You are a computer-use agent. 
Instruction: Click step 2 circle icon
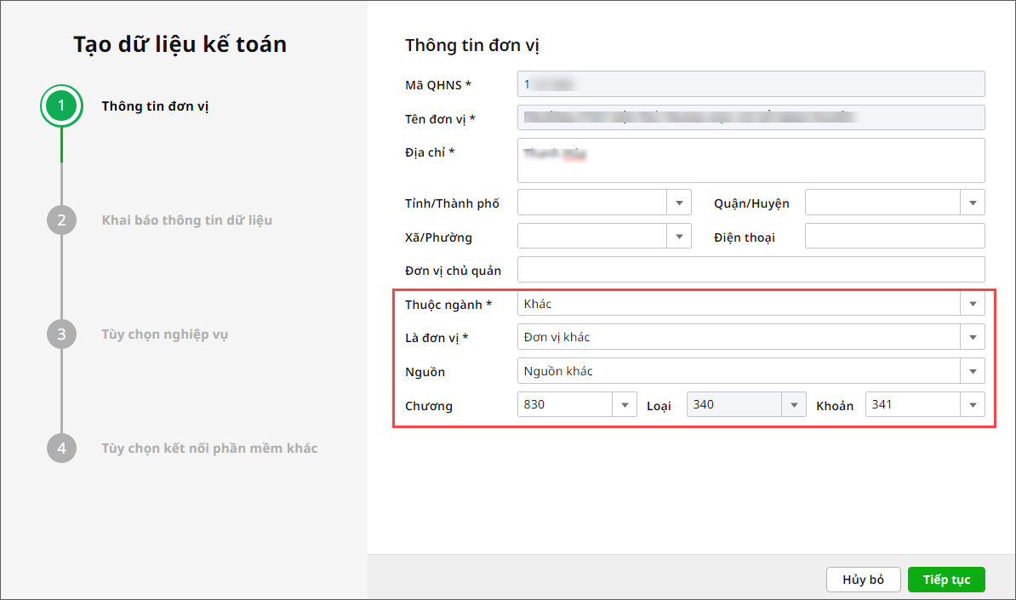[x=61, y=220]
